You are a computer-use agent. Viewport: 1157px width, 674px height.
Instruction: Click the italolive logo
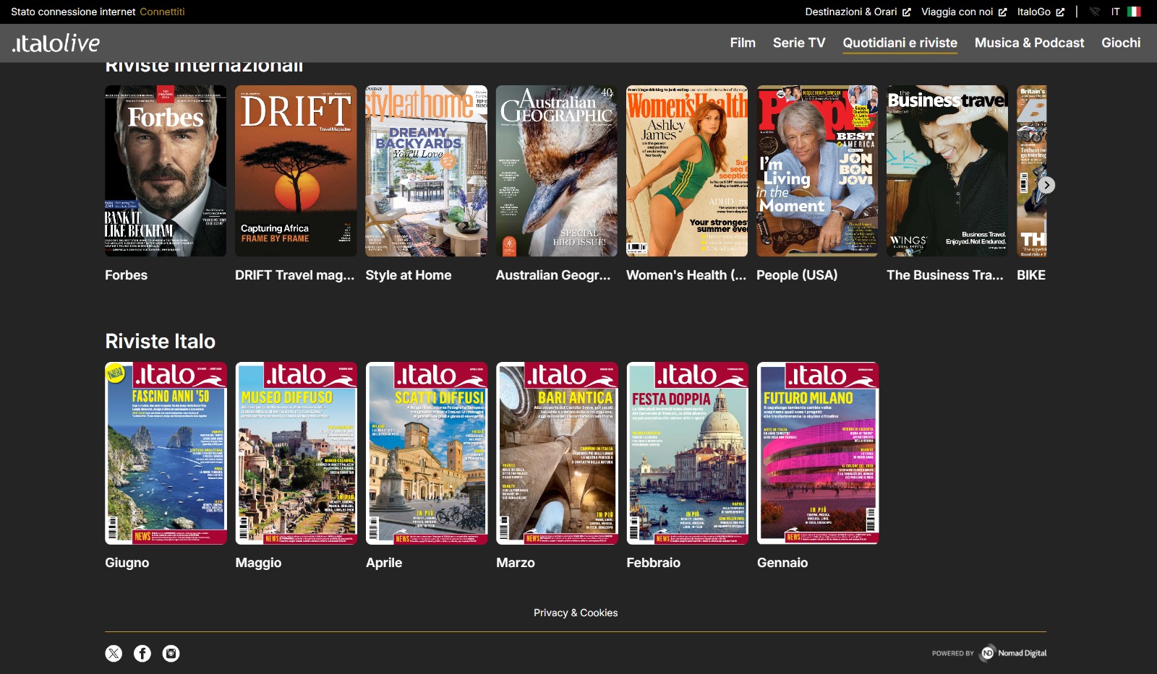[56, 43]
